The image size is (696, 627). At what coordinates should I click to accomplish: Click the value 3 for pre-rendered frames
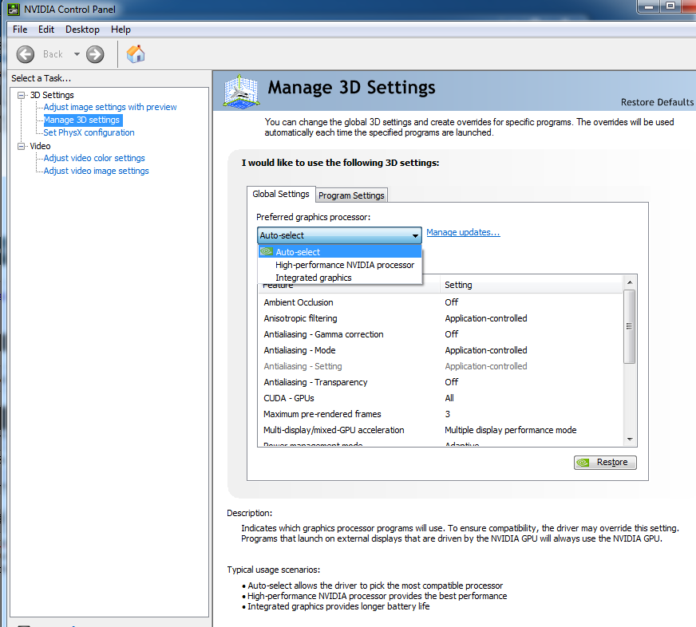(x=448, y=414)
